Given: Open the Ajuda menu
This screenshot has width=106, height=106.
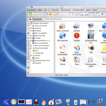Looking at the screenshot, I should tap(95, 10).
